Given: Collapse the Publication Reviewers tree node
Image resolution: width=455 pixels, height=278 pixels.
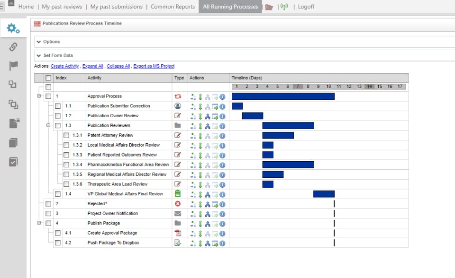Looking at the screenshot, I should (x=48, y=126).
